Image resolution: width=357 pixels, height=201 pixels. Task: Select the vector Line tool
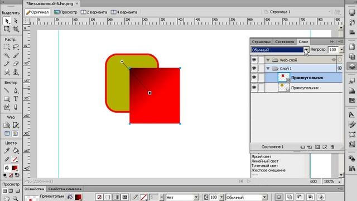click(7, 90)
